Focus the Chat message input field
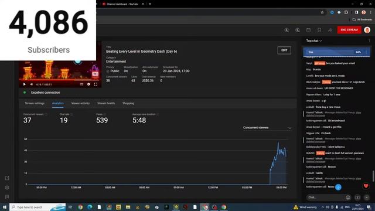 click(326, 198)
